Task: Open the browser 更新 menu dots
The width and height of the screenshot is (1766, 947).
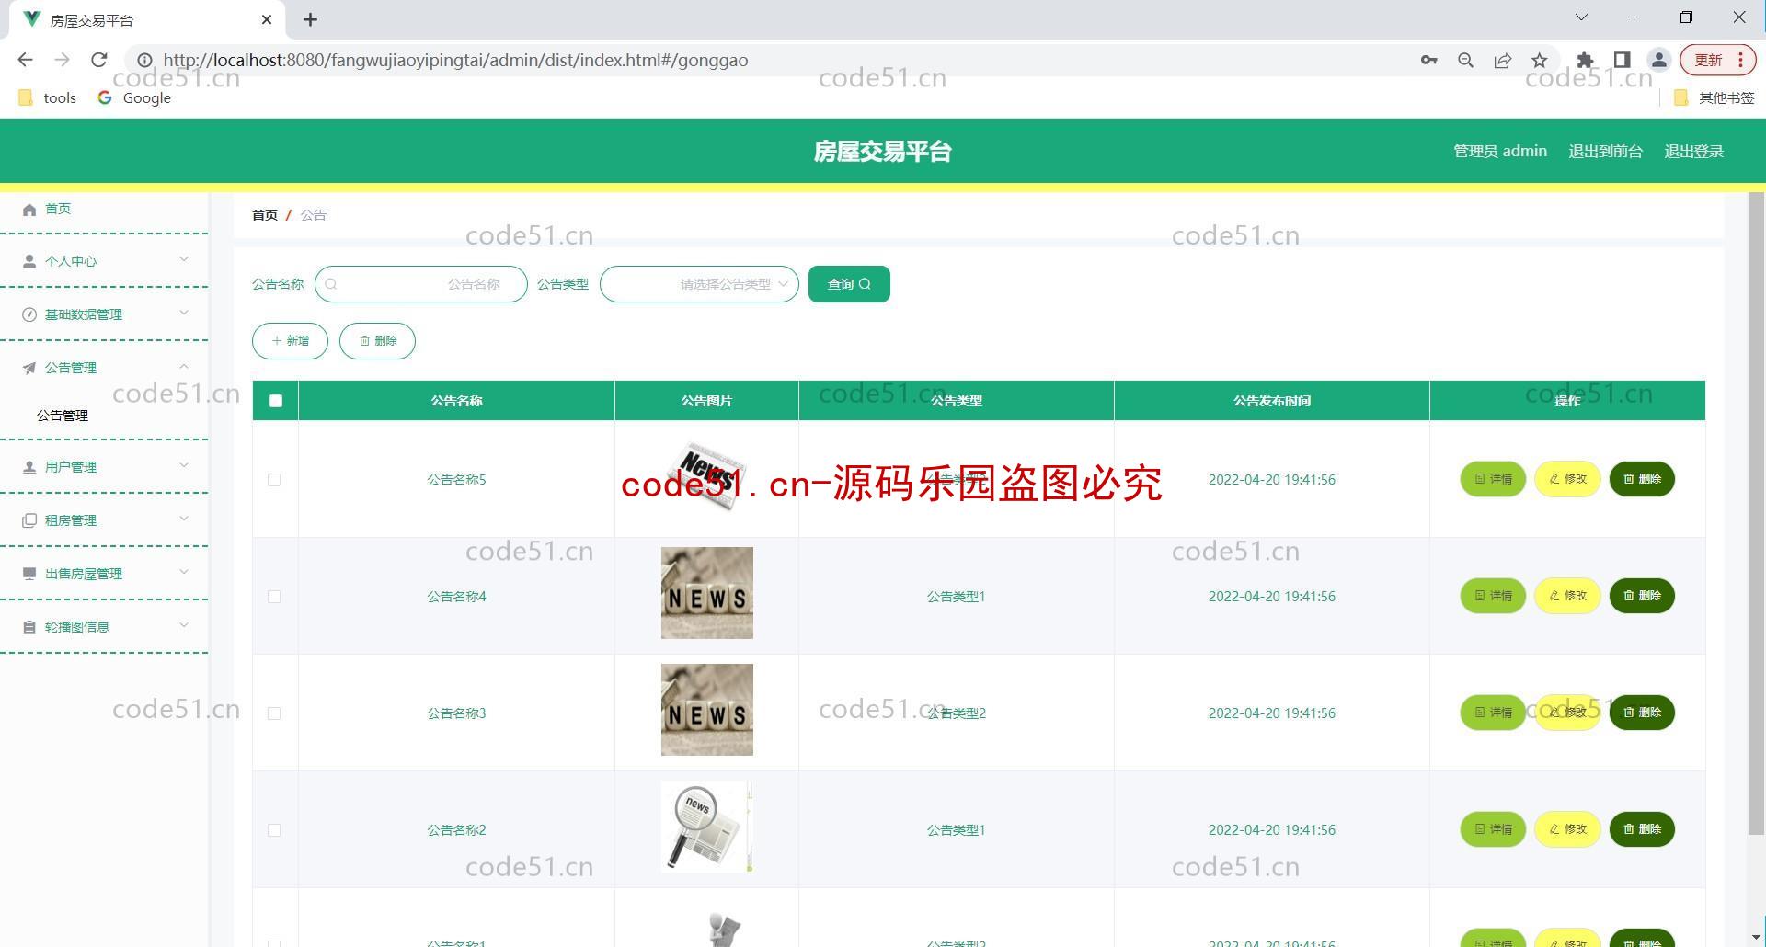Action: point(1741,60)
